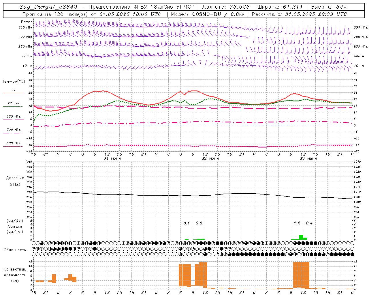Click the precipitation value '0.1'

click(x=187, y=223)
